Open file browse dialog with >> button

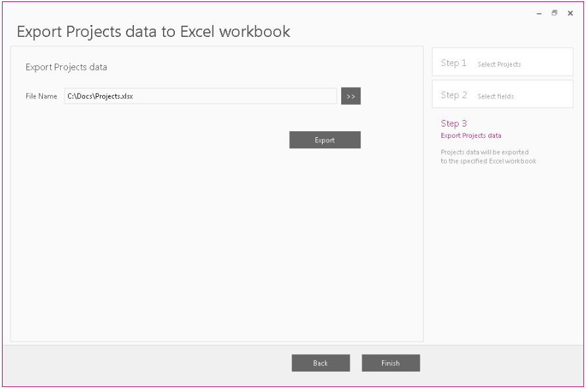(x=350, y=96)
